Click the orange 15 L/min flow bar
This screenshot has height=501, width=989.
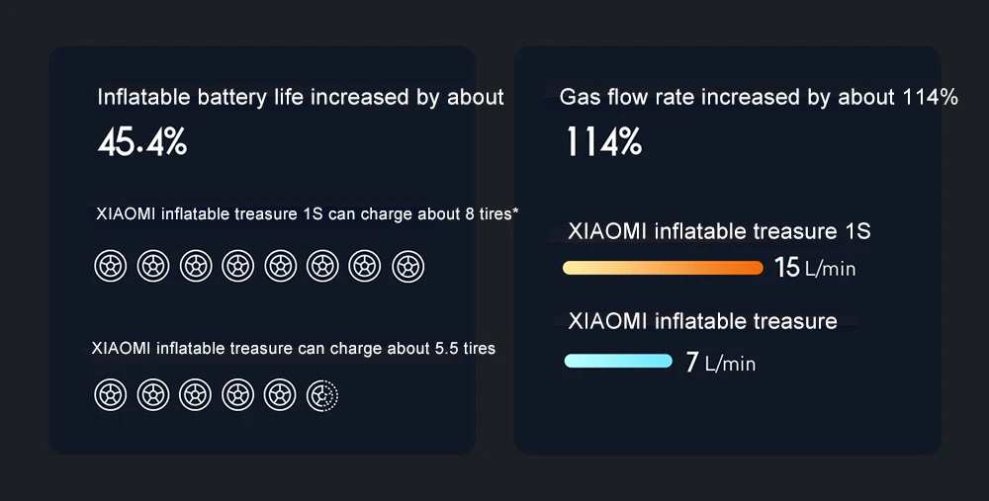tap(663, 267)
